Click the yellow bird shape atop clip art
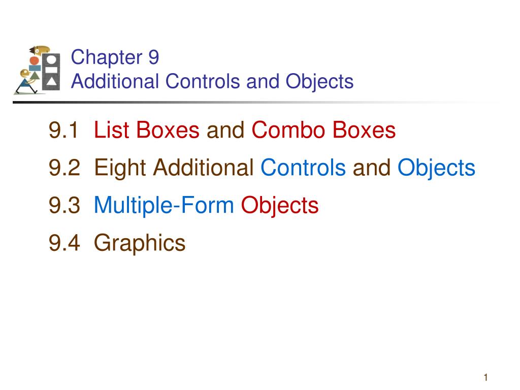 coord(40,50)
